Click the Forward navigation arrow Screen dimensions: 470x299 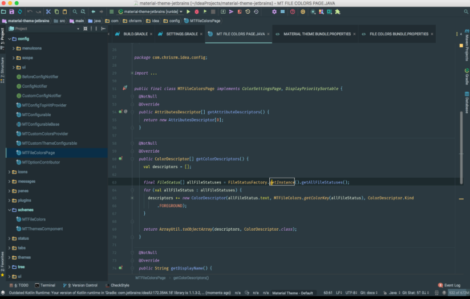coord(102,11)
